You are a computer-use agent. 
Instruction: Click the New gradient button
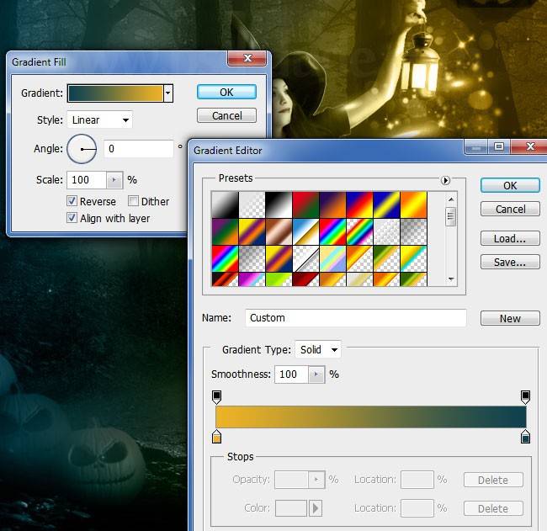510,318
